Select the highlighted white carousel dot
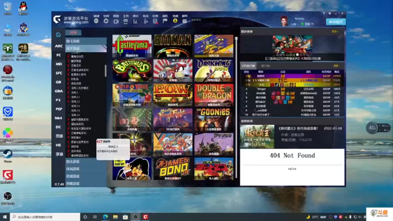 (x=297, y=55)
